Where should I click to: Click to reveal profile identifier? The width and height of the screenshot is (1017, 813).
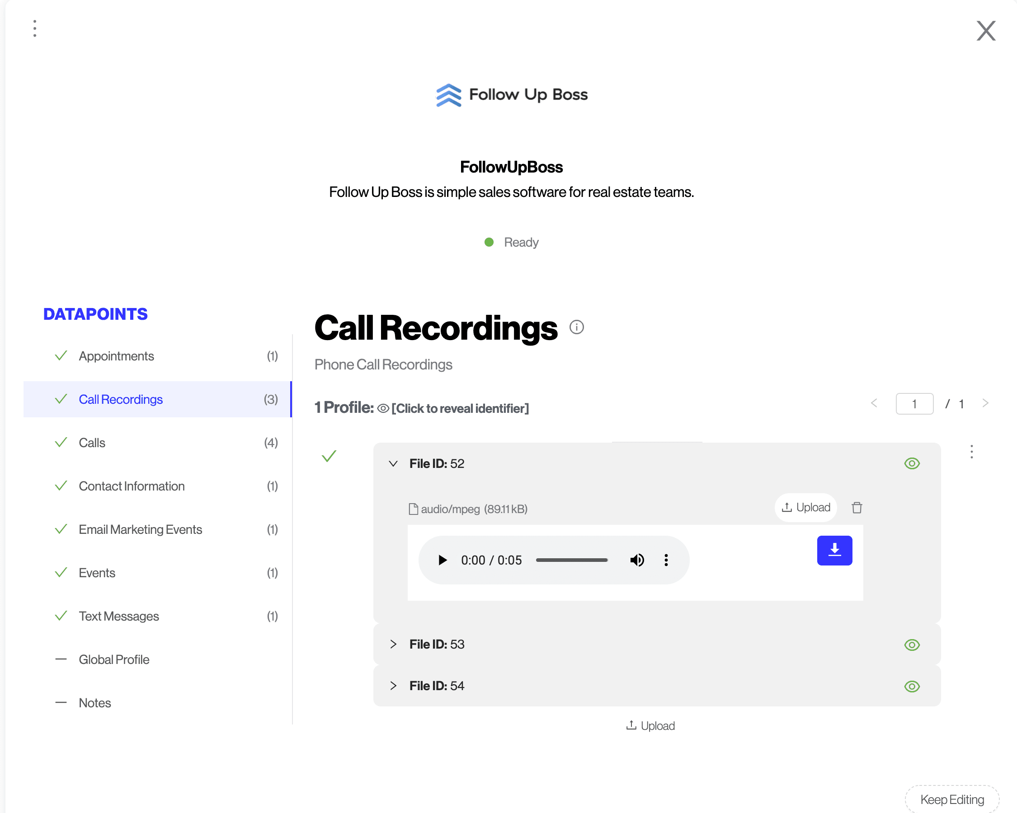tap(459, 408)
